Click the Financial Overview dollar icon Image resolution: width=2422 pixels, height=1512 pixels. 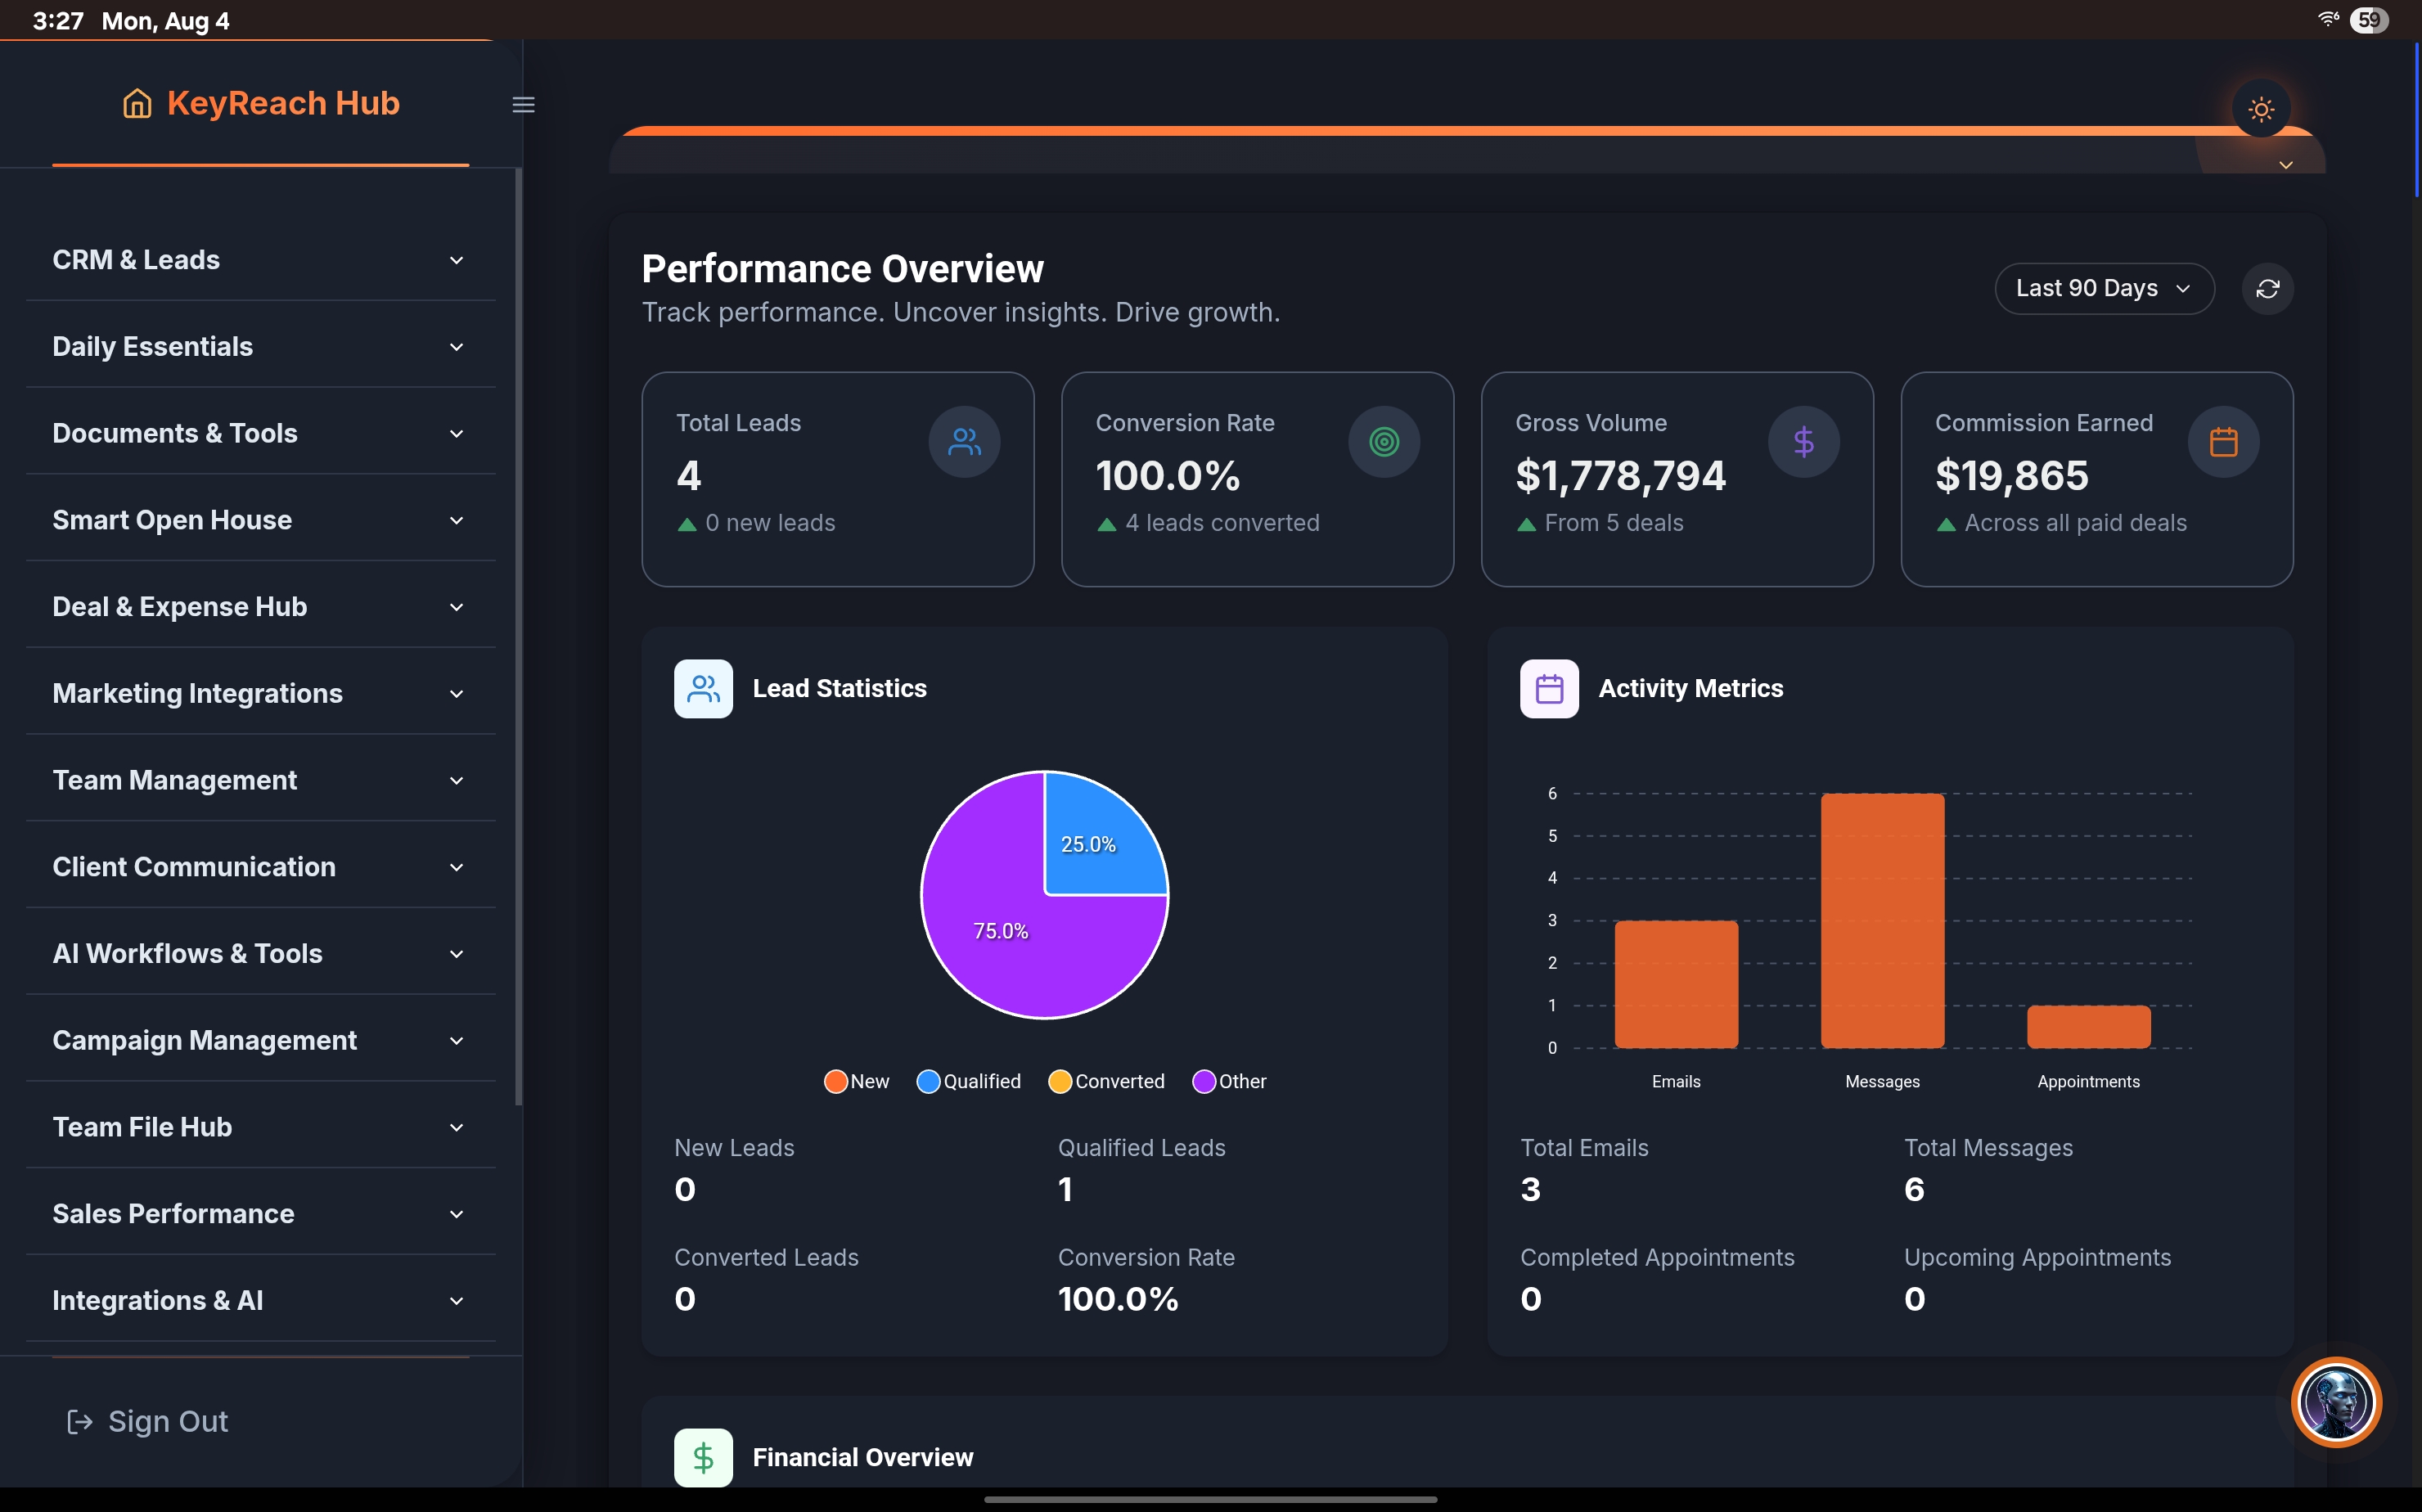[703, 1457]
